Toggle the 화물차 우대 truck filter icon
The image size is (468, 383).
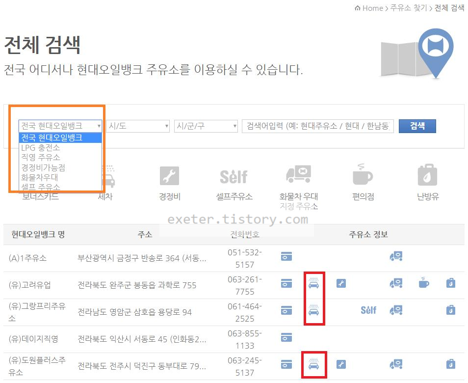298,174
